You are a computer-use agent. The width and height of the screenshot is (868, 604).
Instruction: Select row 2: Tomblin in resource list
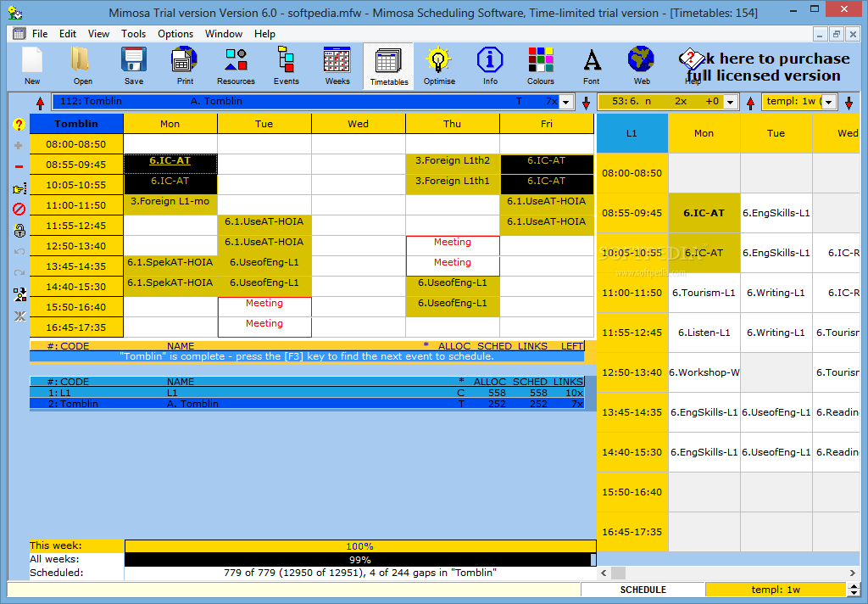pos(307,404)
